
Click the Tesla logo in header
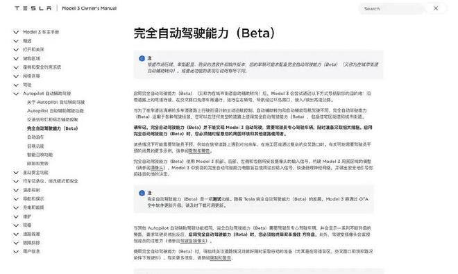coord(33,8)
